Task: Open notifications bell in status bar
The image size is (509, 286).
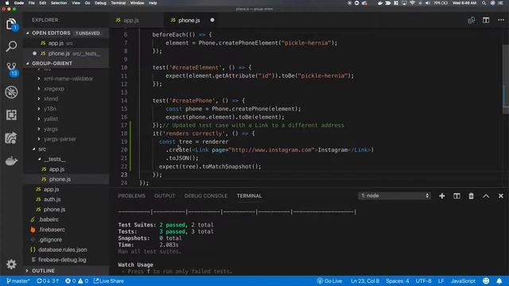Action: 499,280
